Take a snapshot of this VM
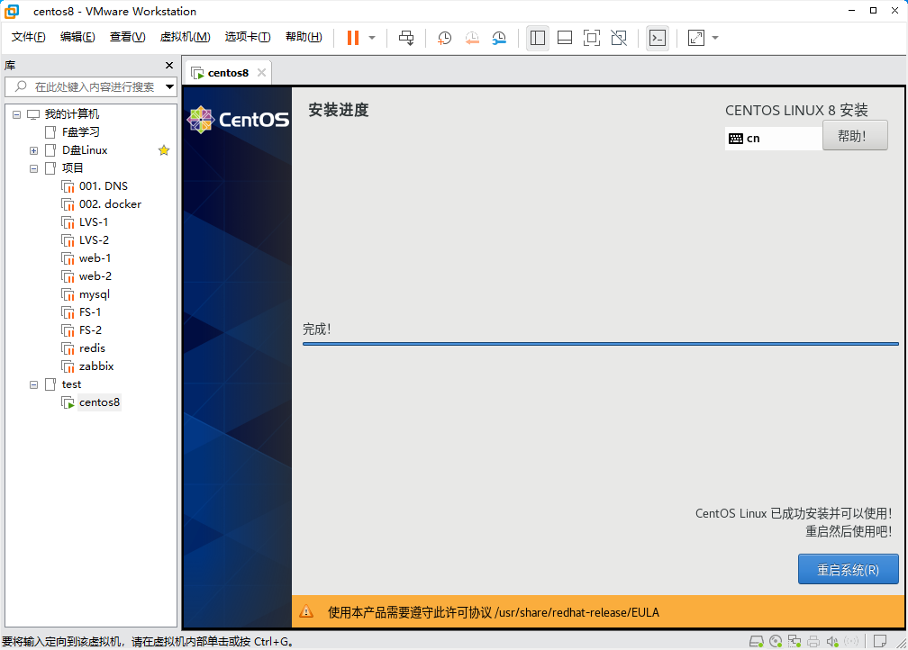This screenshot has width=908, height=650. [x=444, y=38]
